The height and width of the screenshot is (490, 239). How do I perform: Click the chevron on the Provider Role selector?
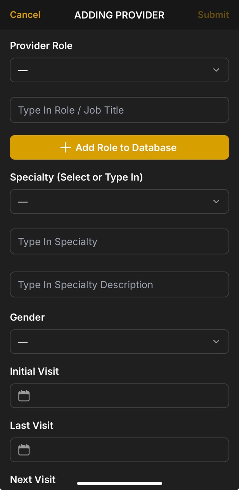point(216,70)
